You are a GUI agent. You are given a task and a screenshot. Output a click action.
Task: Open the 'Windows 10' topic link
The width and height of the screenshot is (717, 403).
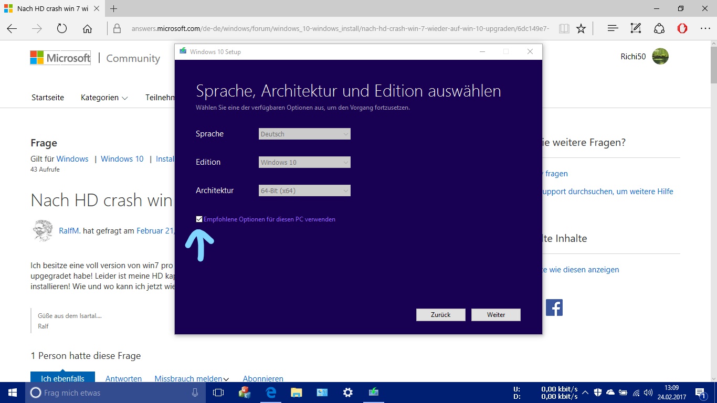[122, 159]
